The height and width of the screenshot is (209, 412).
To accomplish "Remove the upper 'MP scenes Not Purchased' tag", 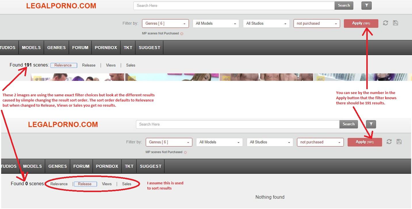I will (x=182, y=34).
